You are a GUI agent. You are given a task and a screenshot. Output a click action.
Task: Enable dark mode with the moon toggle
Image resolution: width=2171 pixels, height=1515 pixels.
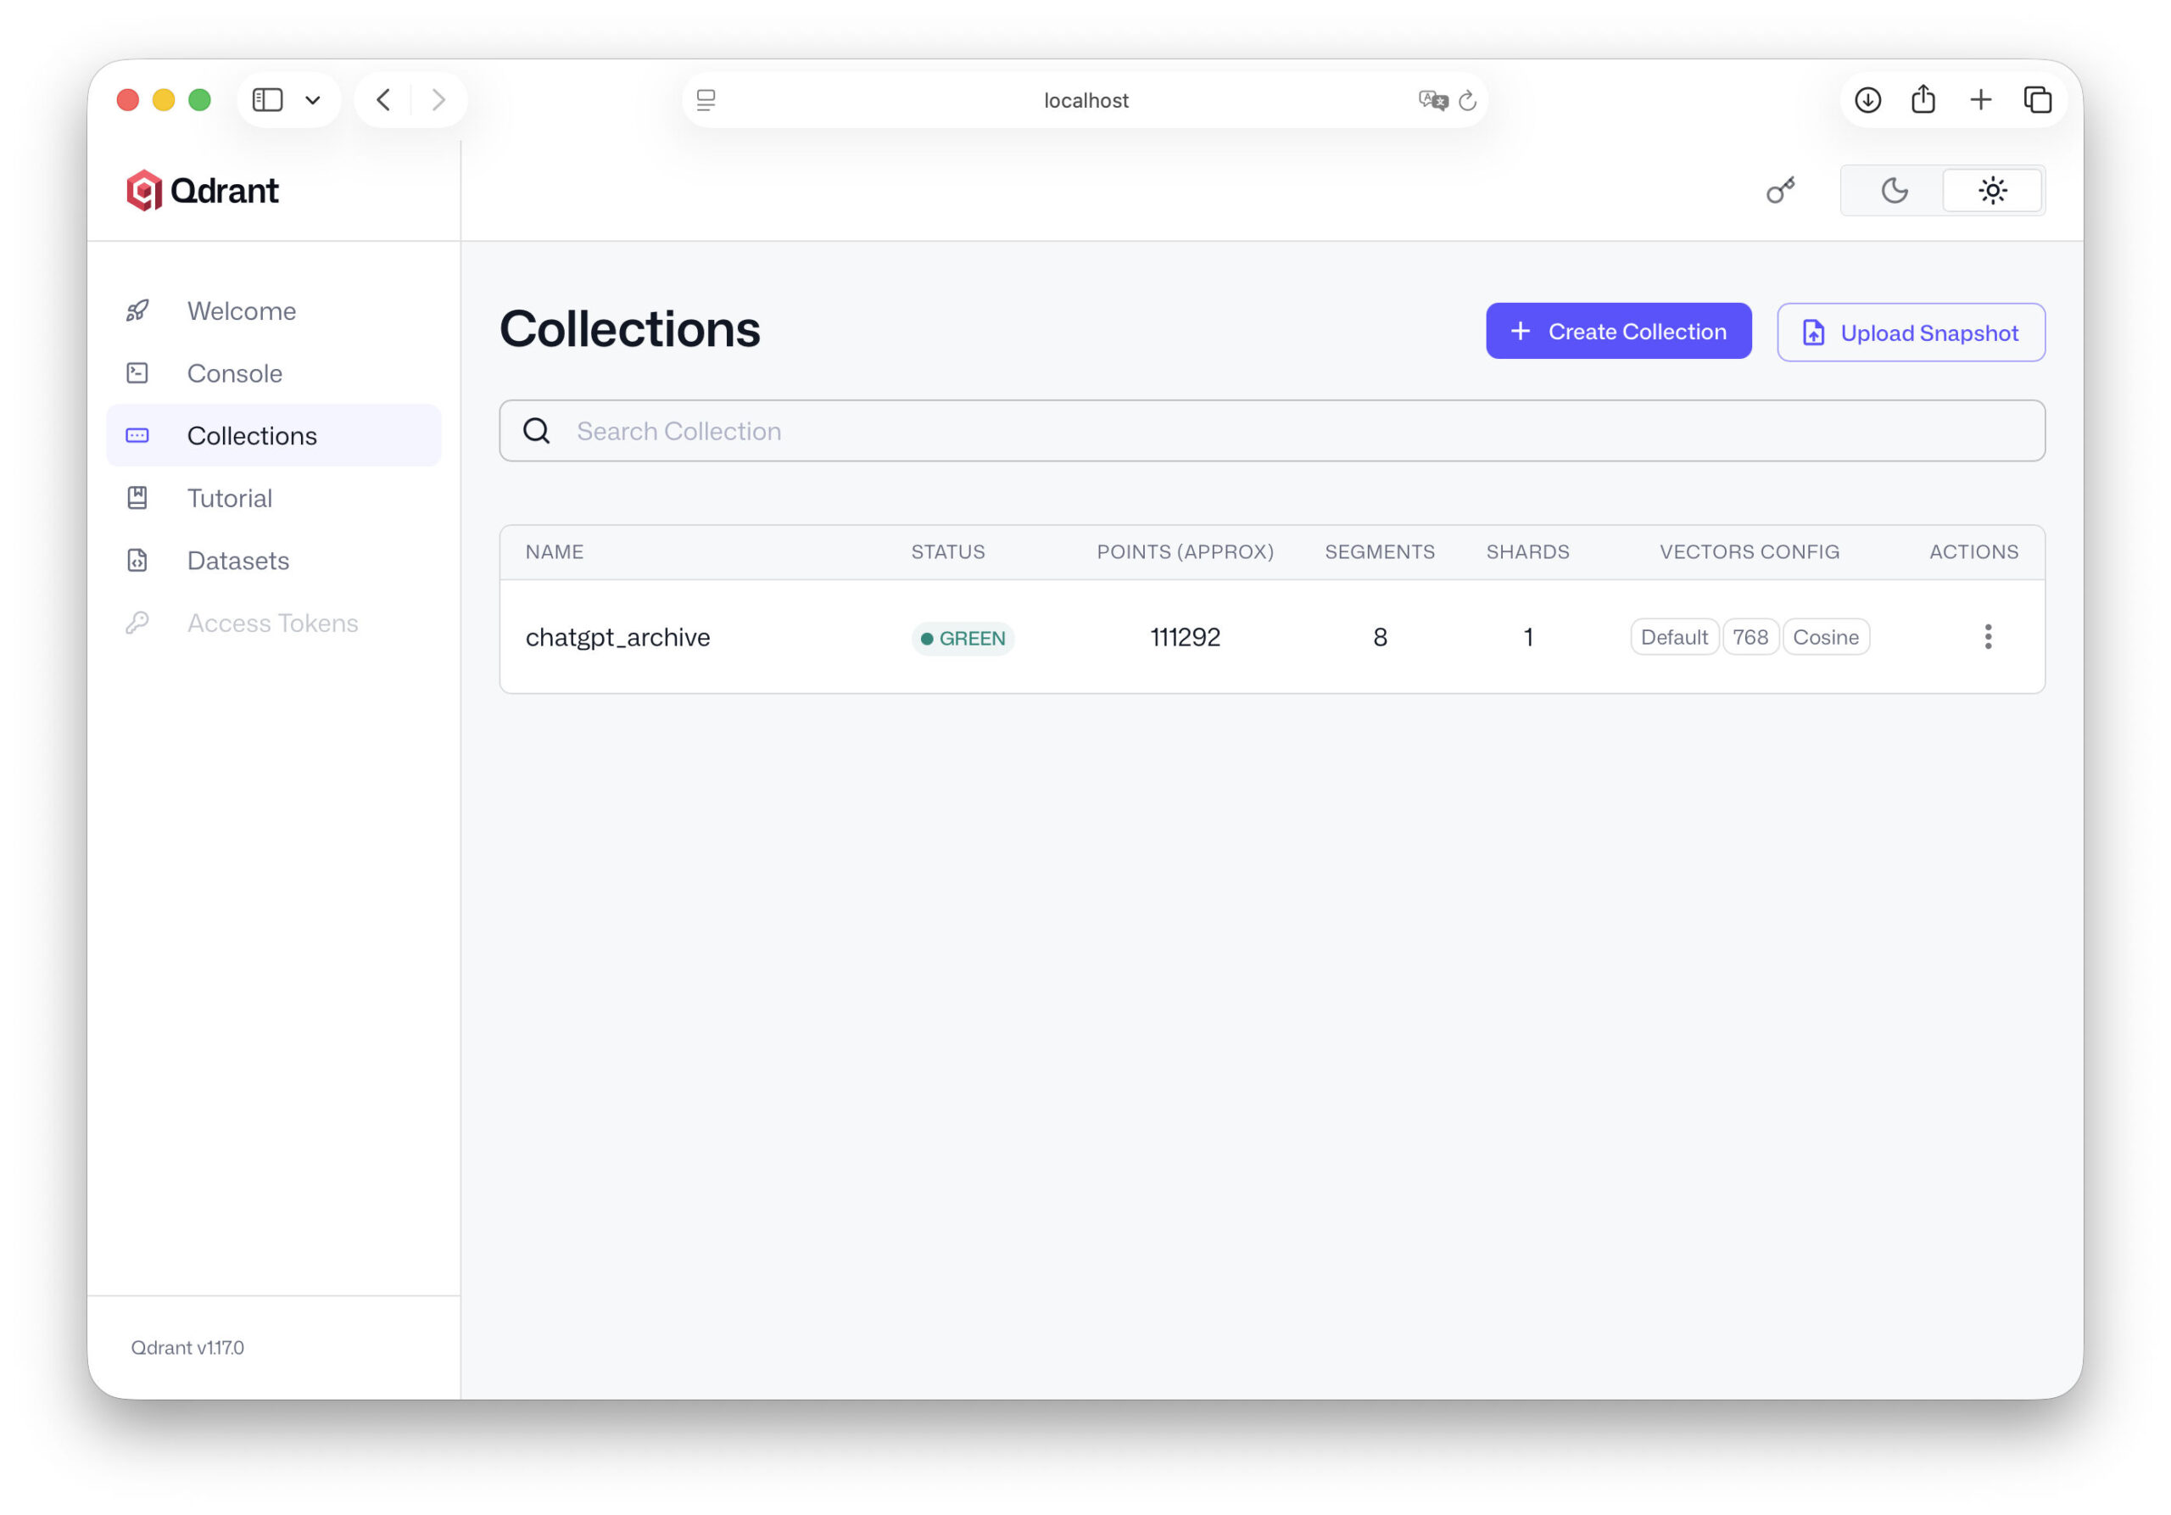(x=1894, y=190)
